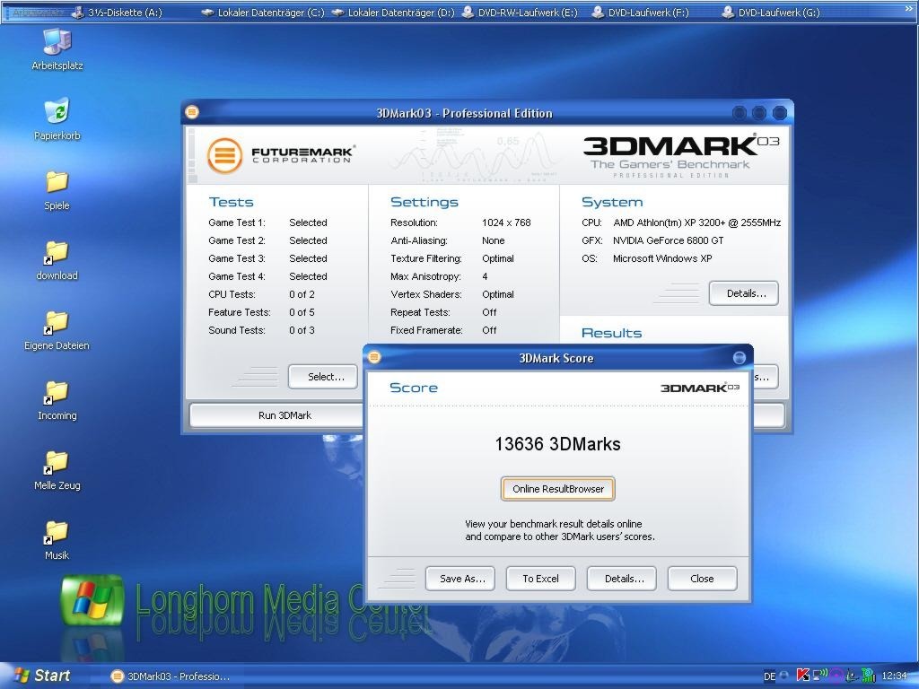Click the CPU Tests value 0 of 2
Viewport: 919px width, 689px height.
click(x=302, y=294)
